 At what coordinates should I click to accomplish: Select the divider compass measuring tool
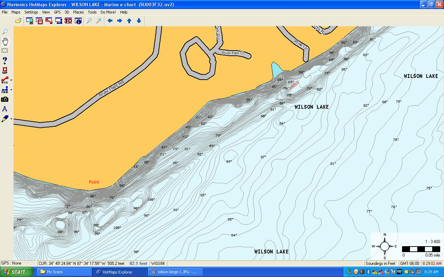click(x=5, y=109)
